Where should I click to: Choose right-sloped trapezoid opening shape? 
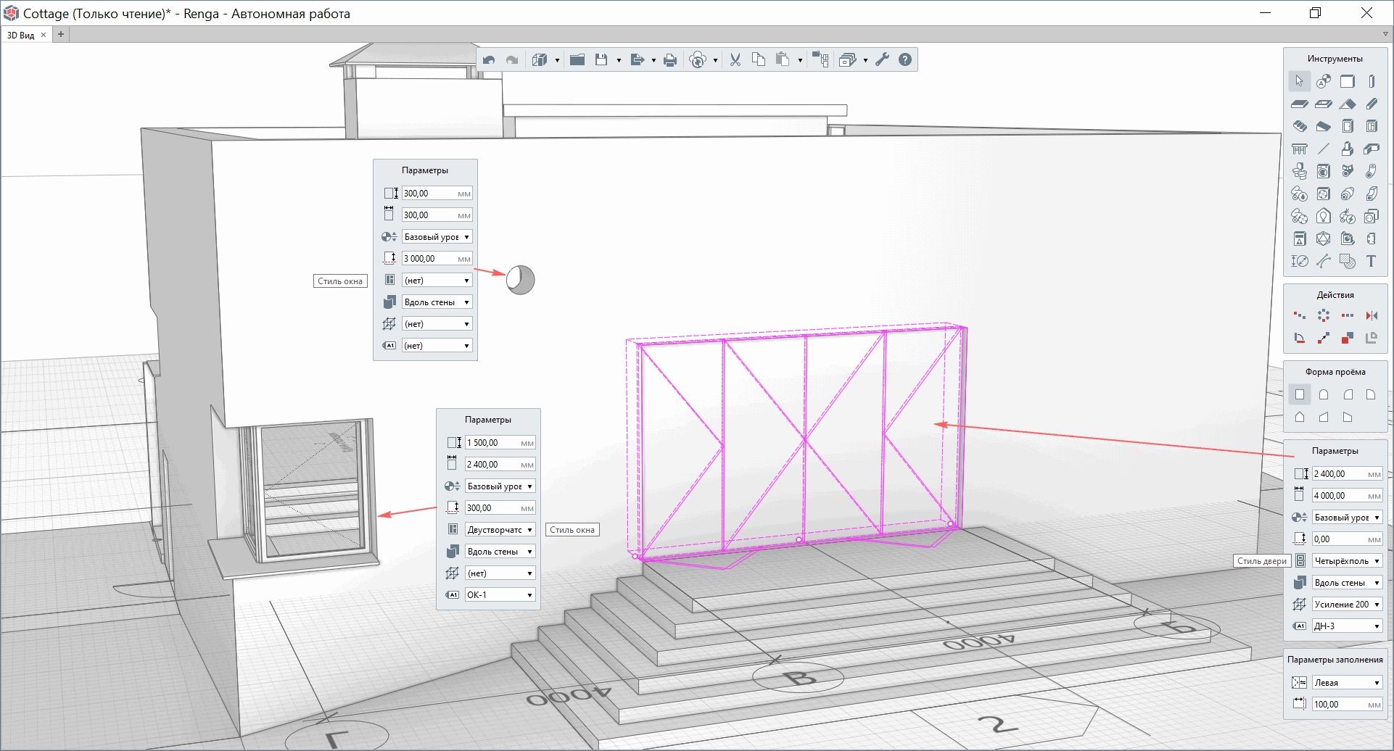1347,417
